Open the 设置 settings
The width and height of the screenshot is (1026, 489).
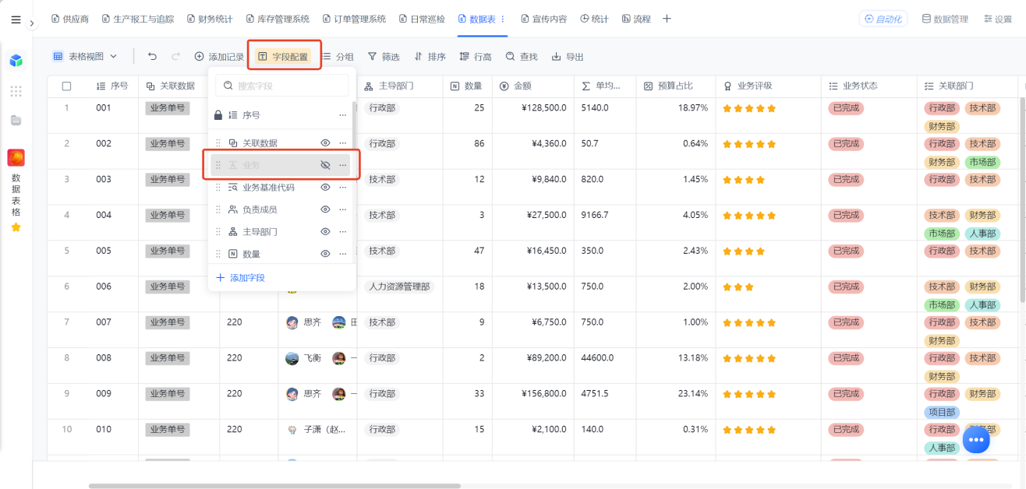click(997, 19)
